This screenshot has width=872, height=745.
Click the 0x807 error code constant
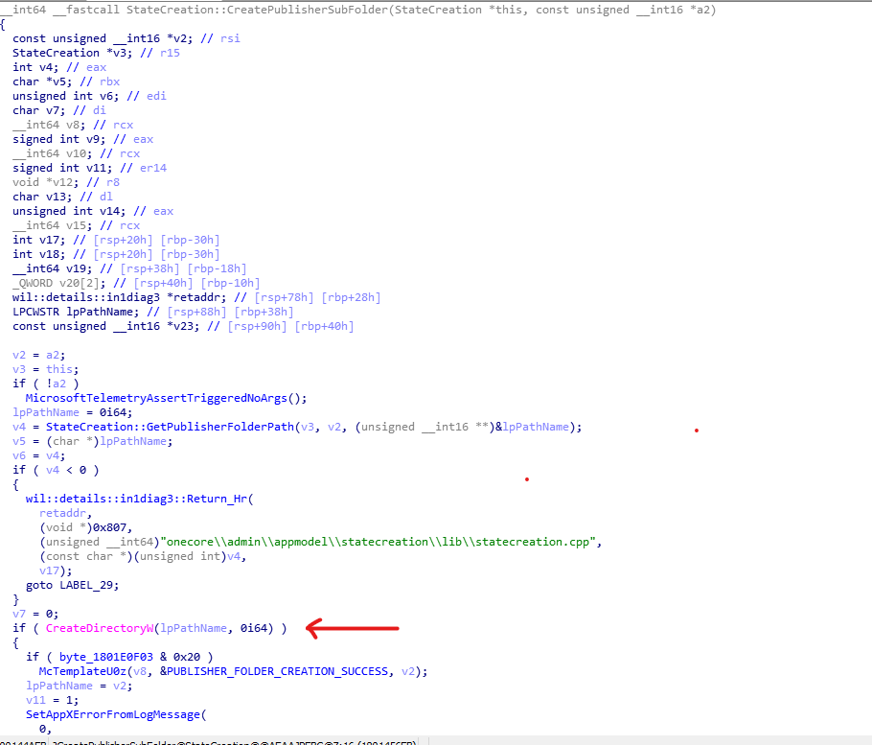(x=109, y=527)
